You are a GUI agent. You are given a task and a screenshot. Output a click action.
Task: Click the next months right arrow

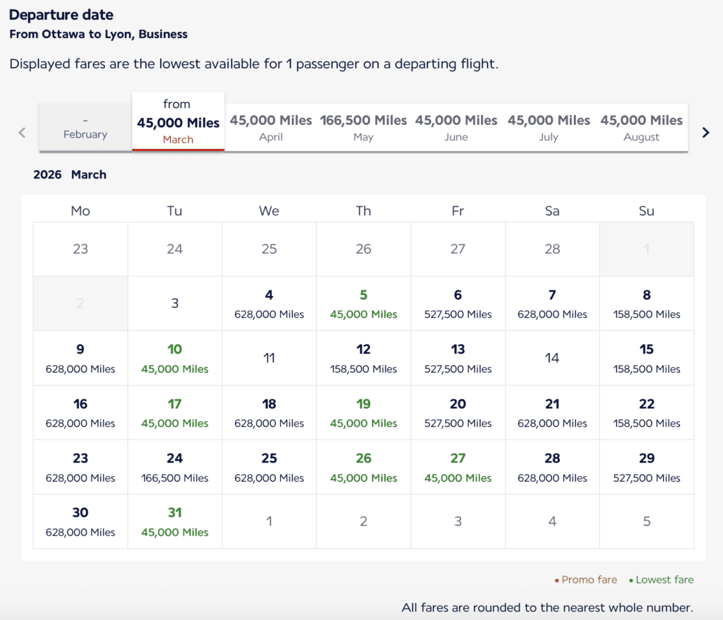705,132
